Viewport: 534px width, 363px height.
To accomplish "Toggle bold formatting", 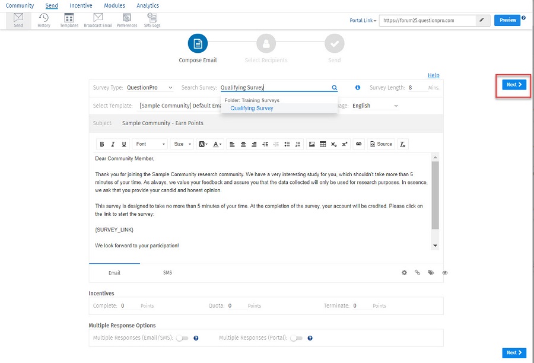I will (x=102, y=144).
